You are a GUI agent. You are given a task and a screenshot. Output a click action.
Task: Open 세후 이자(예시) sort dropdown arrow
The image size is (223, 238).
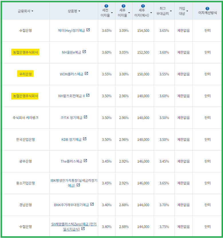(151, 13)
